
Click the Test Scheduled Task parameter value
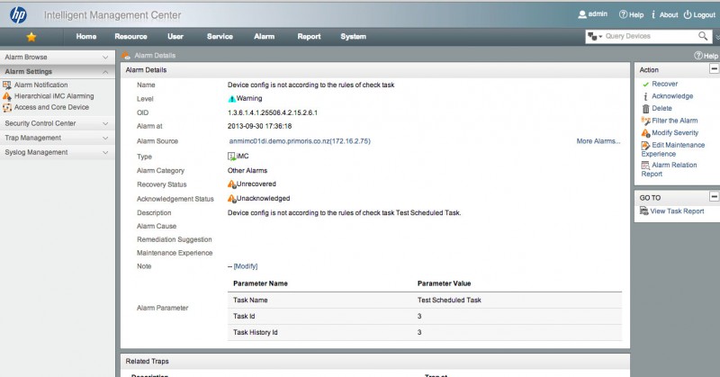click(x=449, y=300)
